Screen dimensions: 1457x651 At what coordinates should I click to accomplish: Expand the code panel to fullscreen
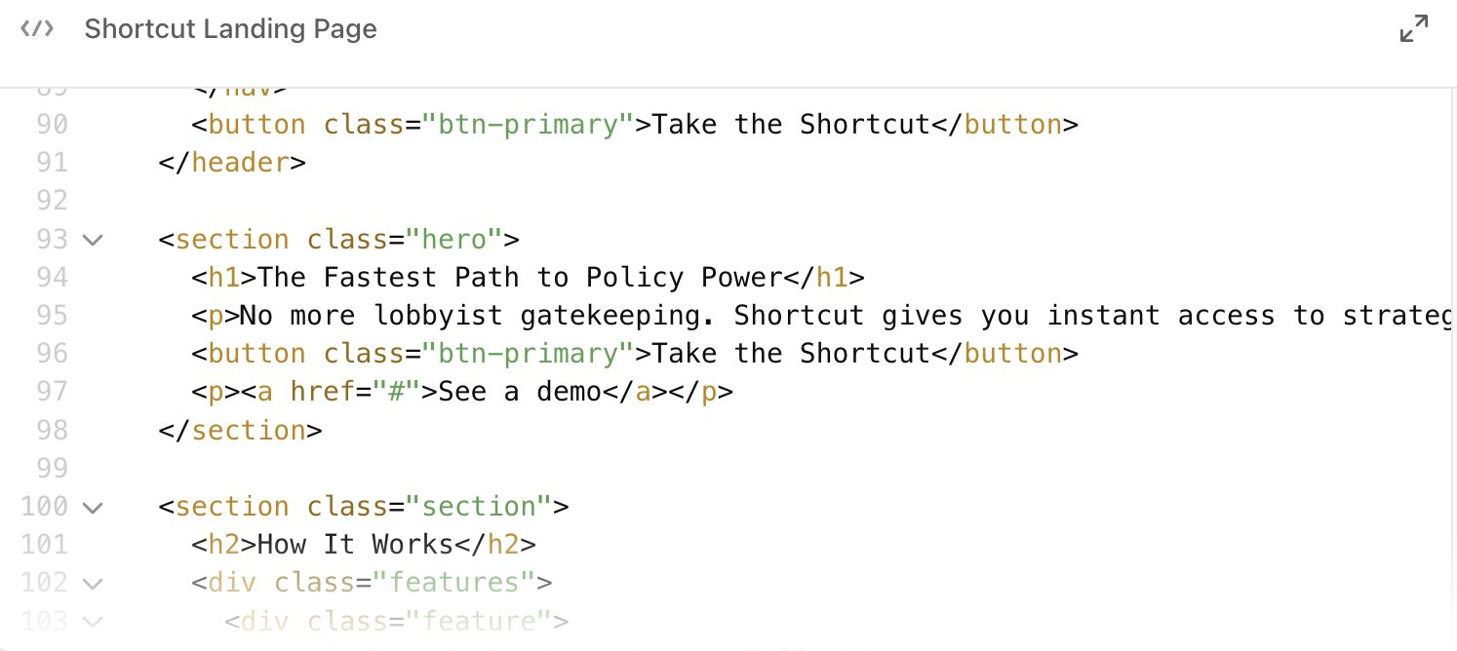[1413, 29]
